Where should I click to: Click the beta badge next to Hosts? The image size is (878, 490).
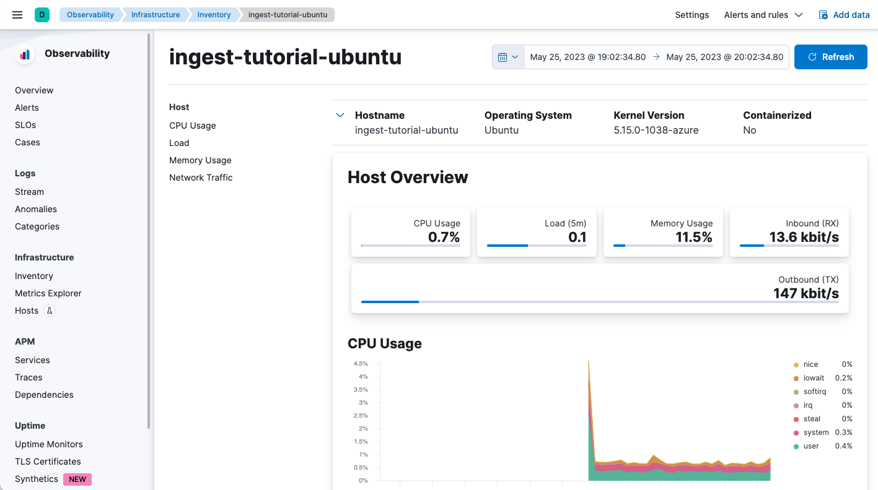pos(50,311)
